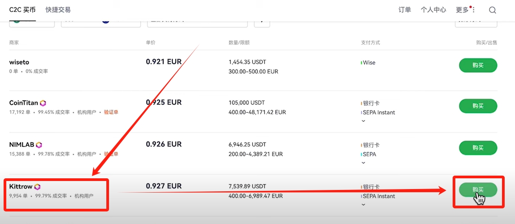
Task: Open the 个人中心 menu
Action: click(x=433, y=10)
